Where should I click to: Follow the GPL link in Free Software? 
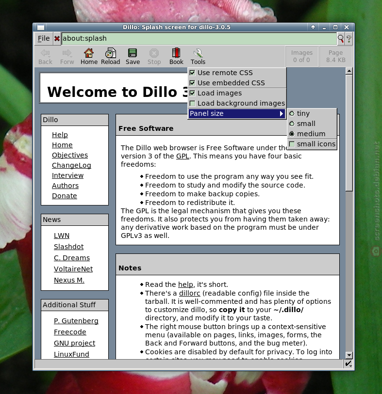coord(183,156)
